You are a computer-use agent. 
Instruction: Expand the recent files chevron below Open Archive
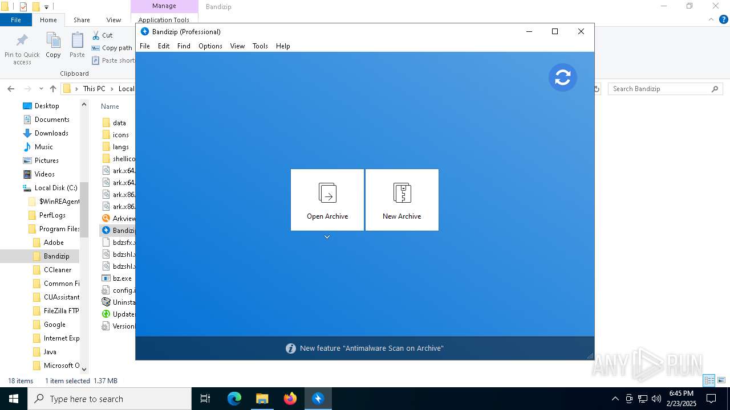click(x=327, y=237)
